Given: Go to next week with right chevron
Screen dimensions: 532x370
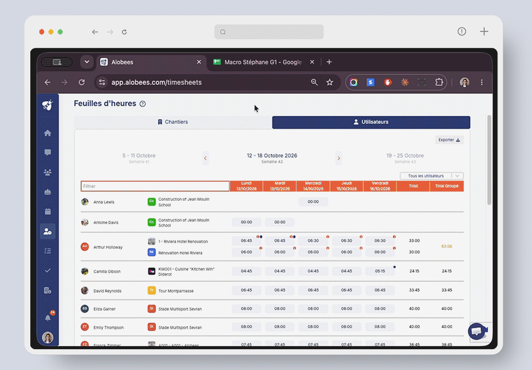Looking at the screenshot, I should (338, 158).
